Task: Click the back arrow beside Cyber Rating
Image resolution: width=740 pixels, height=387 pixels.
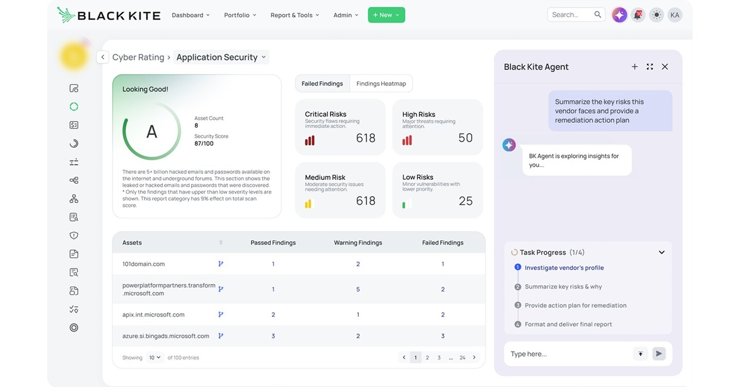Action: point(103,57)
